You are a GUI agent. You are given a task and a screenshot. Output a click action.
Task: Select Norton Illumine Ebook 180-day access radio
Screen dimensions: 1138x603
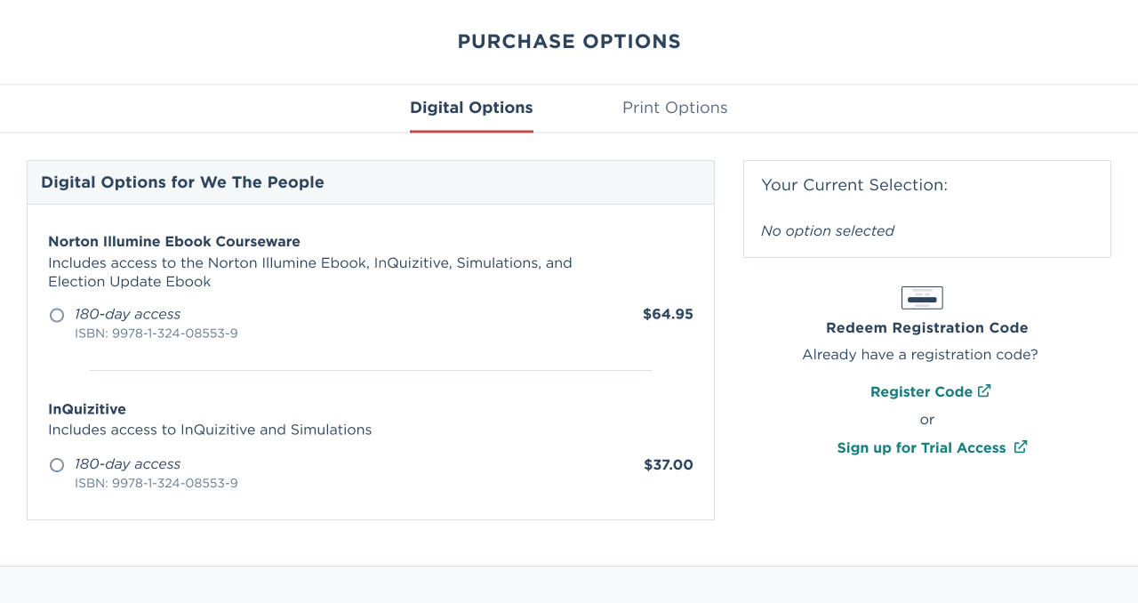pyautogui.click(x=57, y=315)
